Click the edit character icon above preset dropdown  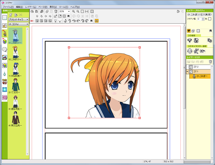pos(16,15)
